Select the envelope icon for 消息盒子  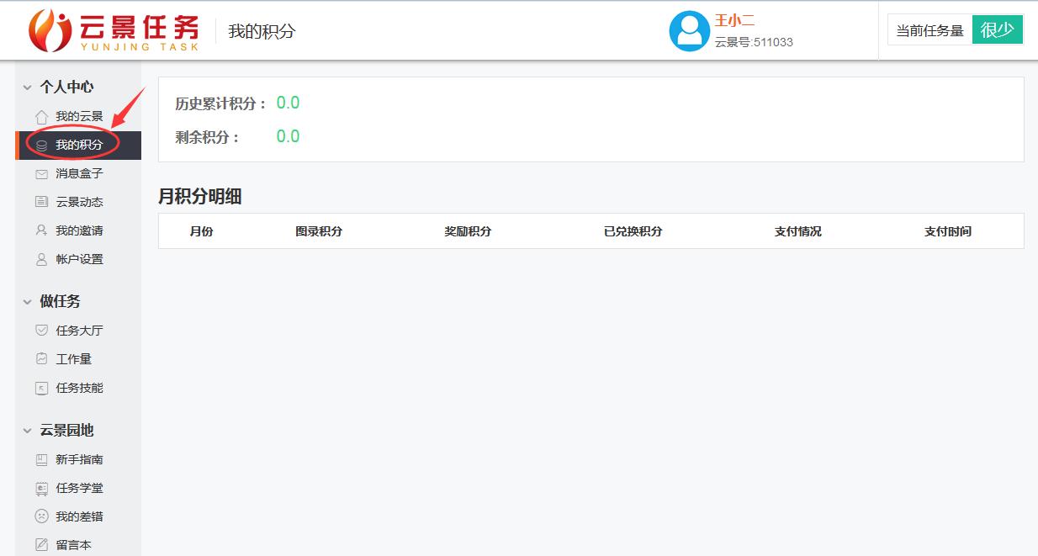(x=40, y=173)
